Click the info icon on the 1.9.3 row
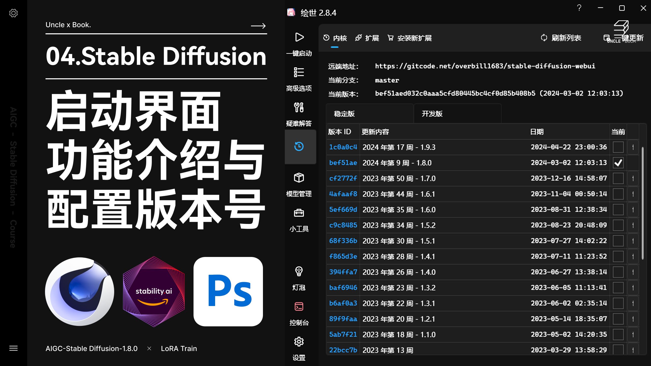This screenshot has height=366, width=651. [x=633, y=147]
